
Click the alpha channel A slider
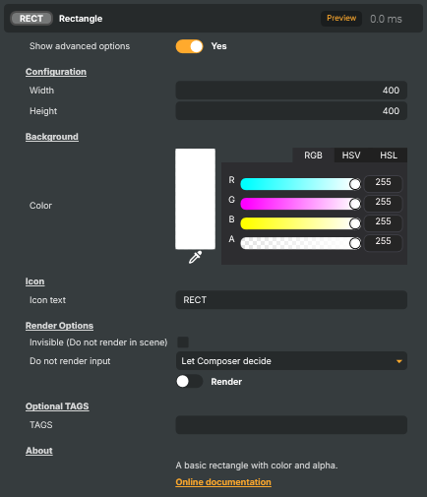(300, 243)
